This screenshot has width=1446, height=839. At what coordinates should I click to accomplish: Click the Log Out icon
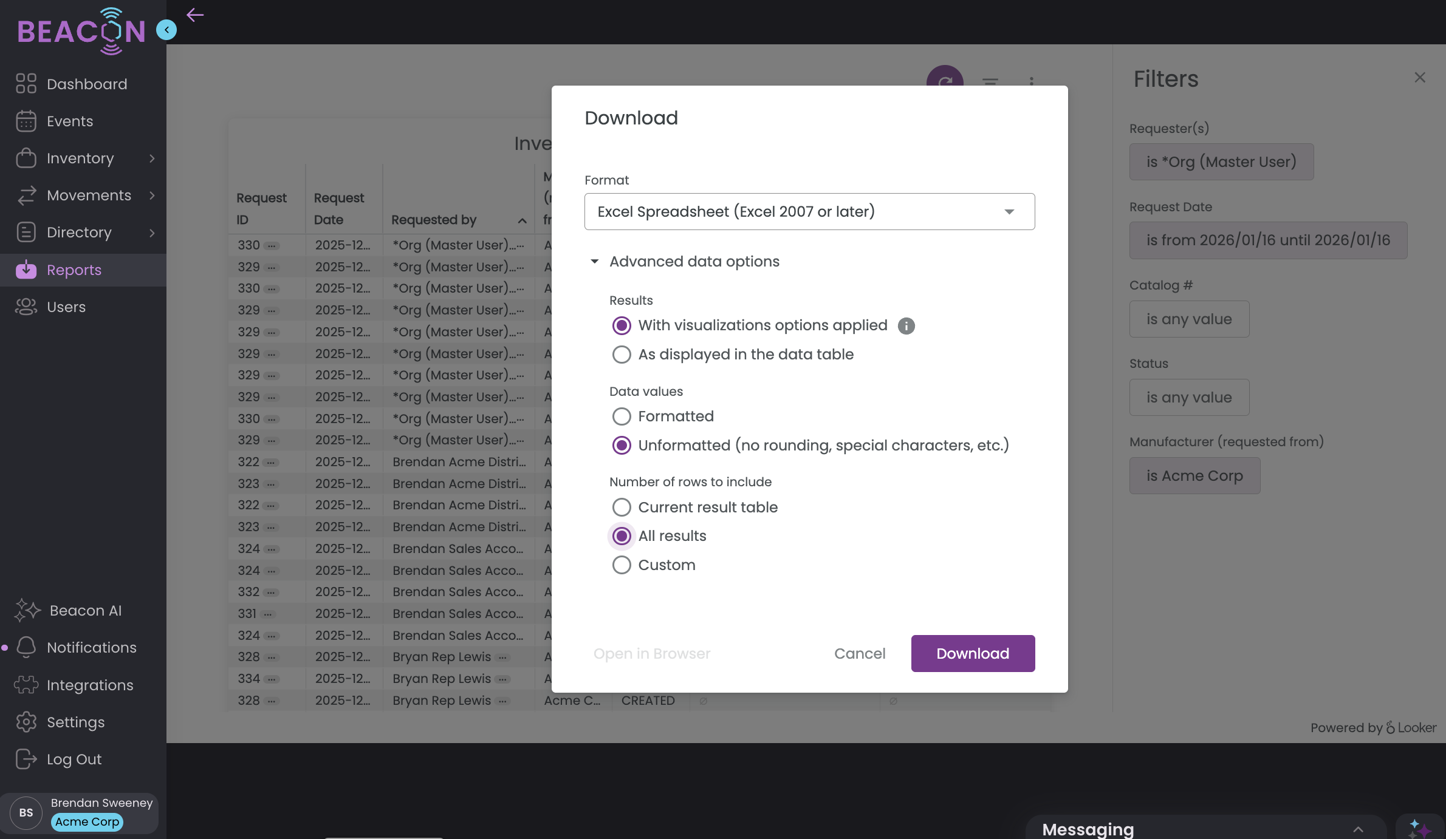(x=26, y=759)
